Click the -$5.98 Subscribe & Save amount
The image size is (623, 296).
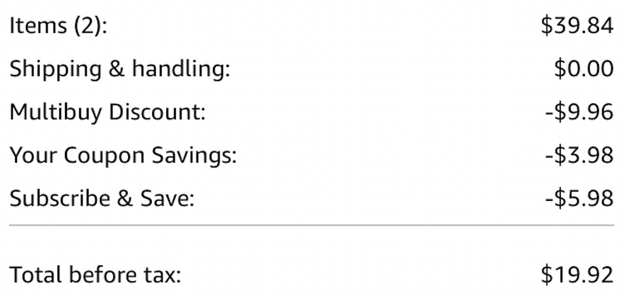579,198
